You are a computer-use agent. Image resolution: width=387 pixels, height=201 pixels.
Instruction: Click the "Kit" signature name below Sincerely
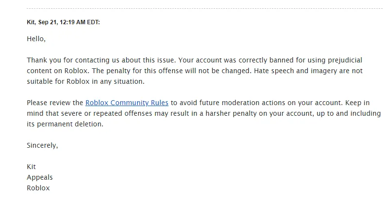pyautogui.click(x=32, y=167)
